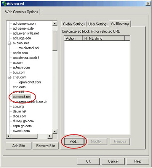This screenshot has width=152, height=168.
Task: Select atitech.com in the site tree
Action: pos(21,67)
